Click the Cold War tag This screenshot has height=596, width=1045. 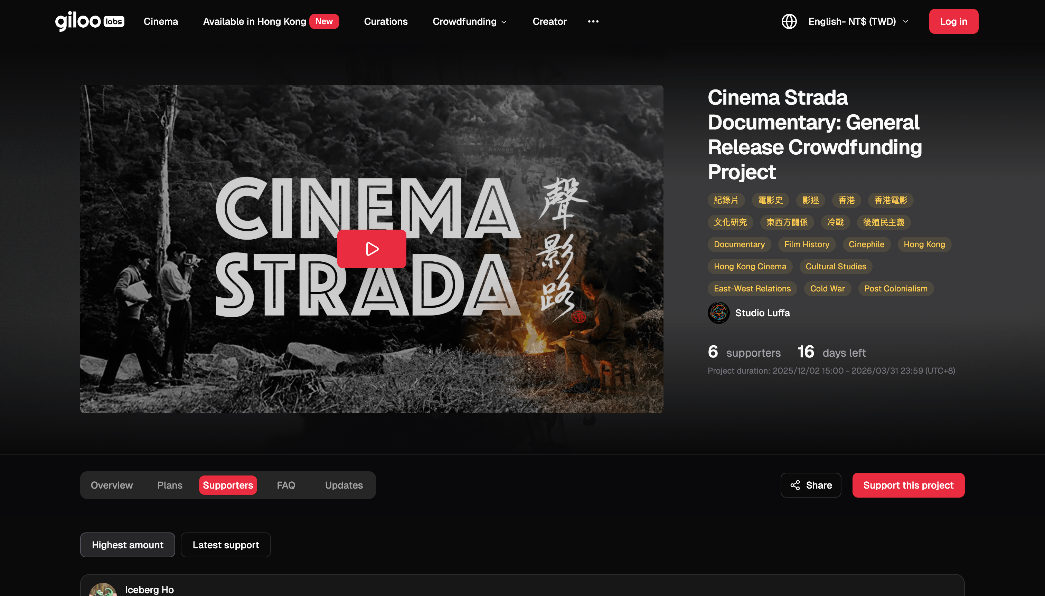(x=827, y=289)
